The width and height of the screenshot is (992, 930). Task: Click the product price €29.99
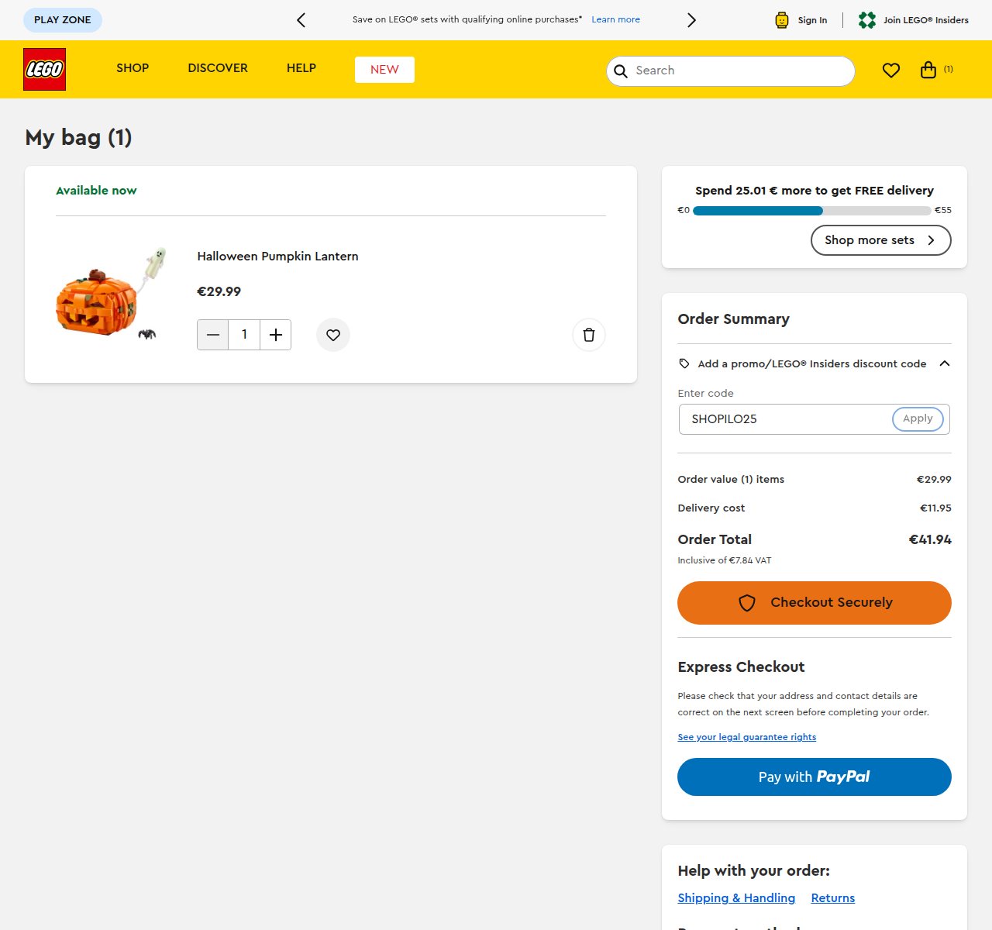[x=219, y=291]
